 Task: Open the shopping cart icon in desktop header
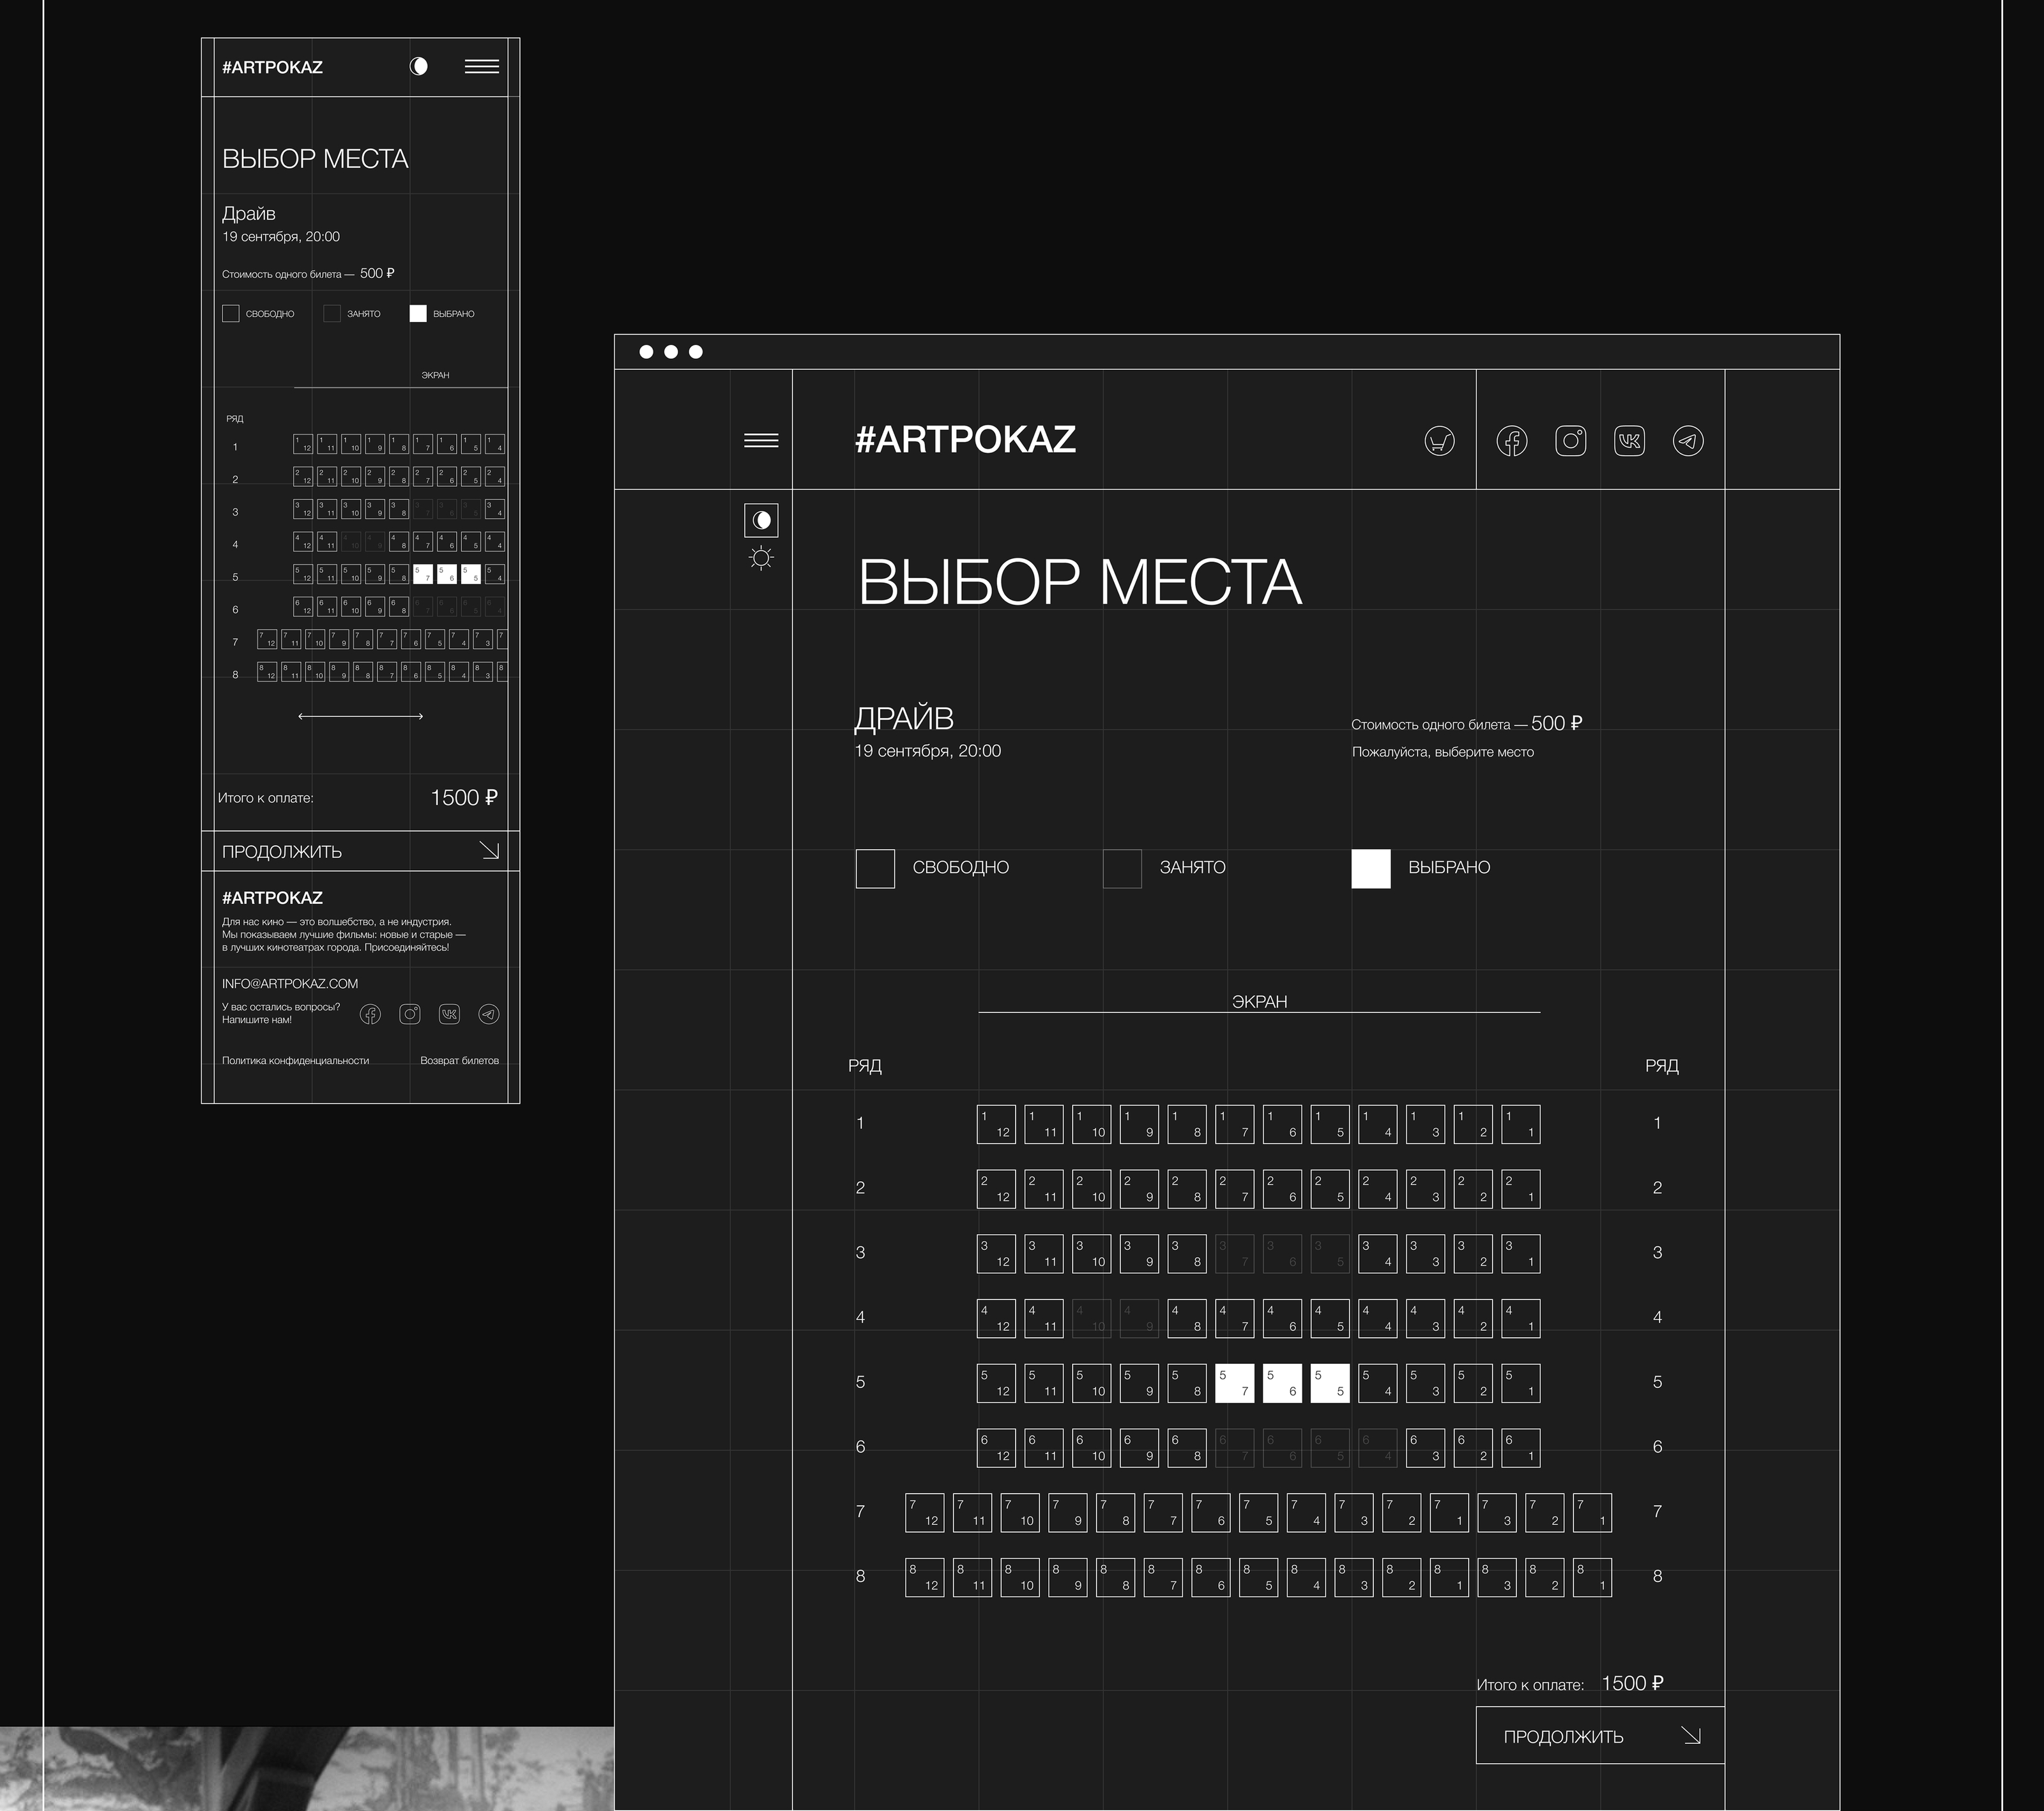(1439, 441)
